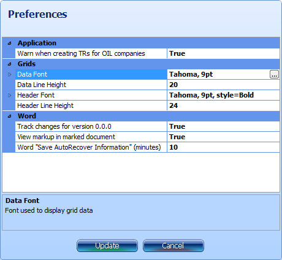
Task: Select the Data Line Height row
Action: click(147, 85)
